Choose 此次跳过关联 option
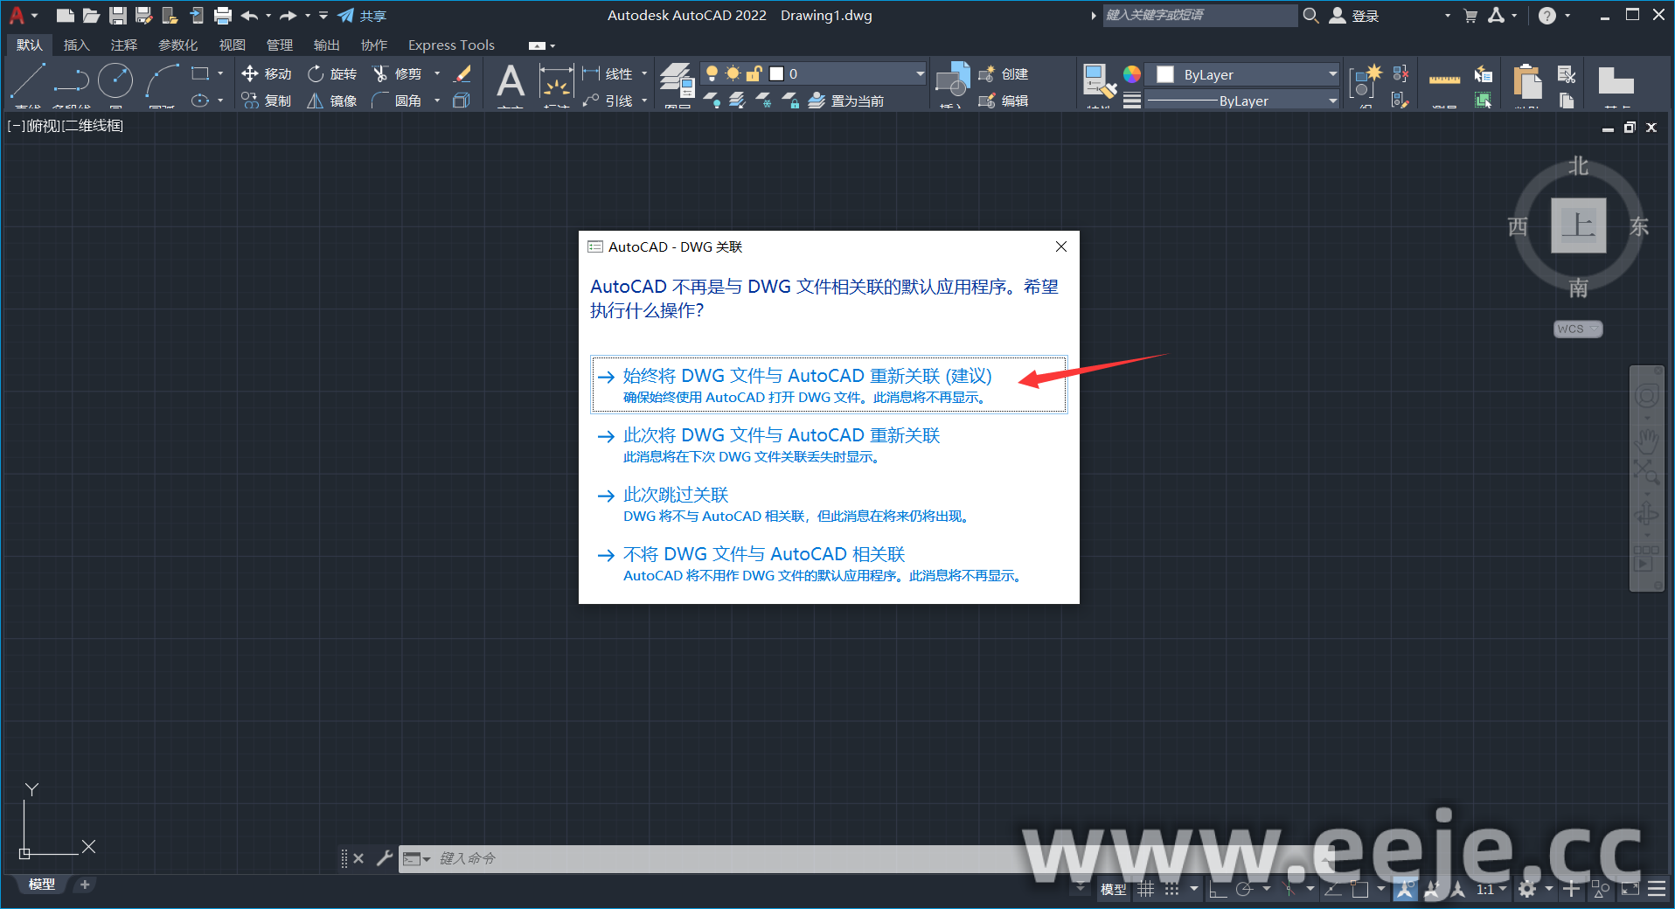Viewport: 1675px width, 909px height. pos(676,496)
